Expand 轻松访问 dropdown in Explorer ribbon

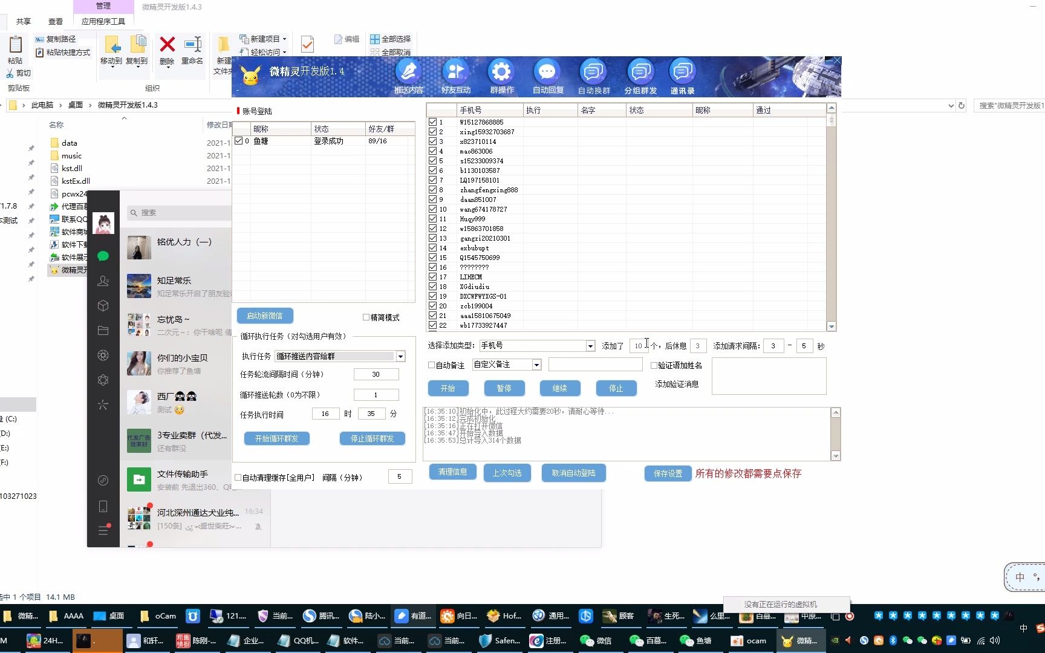pyautogui.click(x=284, y=53)
